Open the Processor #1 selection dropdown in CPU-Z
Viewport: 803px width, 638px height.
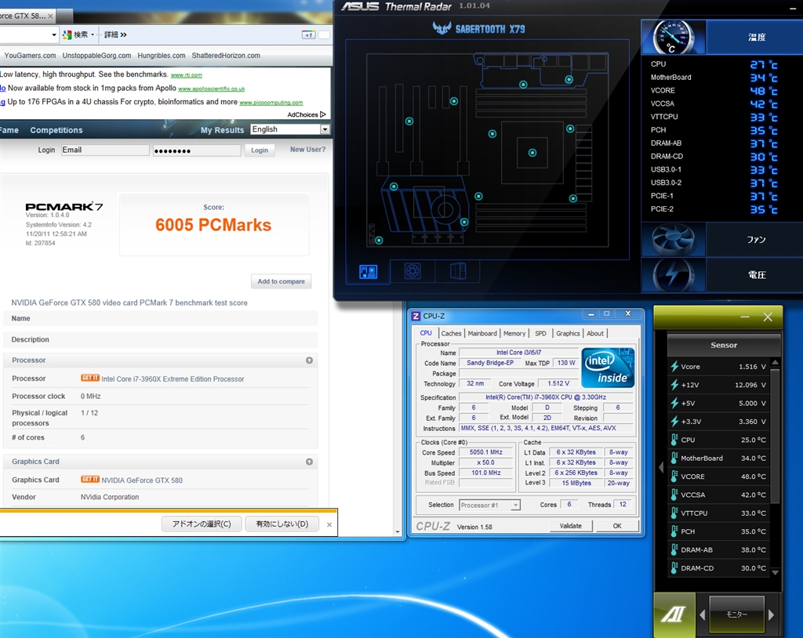point(489,506)
